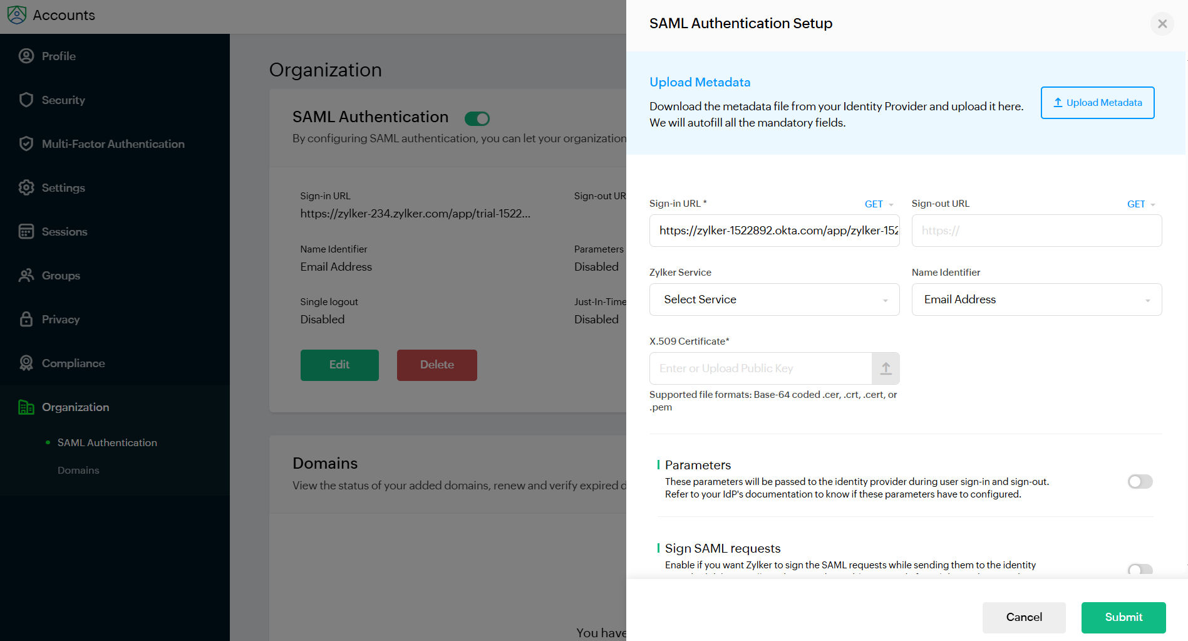Click the Profile icon in sidebar
The width and height of the screenshot is (1188, 641).
26,56
